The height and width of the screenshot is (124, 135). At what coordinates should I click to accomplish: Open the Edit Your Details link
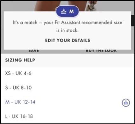(68, 40)
